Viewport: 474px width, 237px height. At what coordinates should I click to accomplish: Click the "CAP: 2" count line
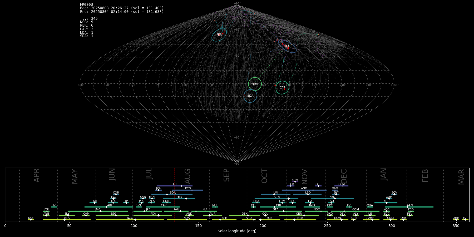87,29
